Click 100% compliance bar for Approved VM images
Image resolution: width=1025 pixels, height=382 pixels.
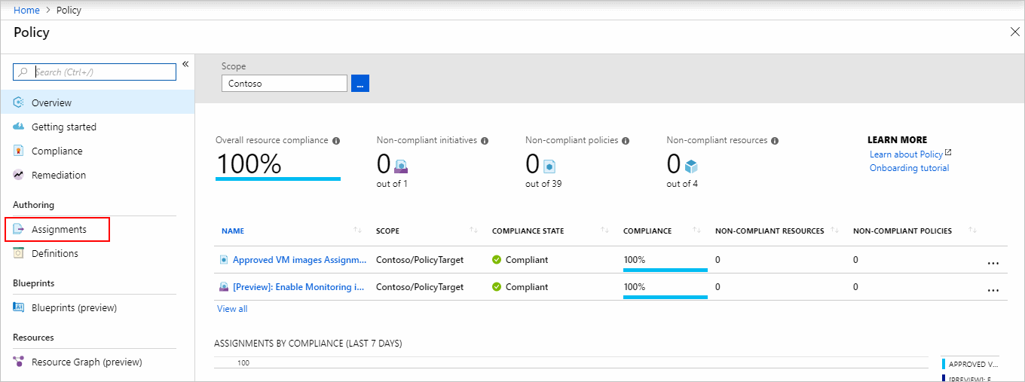[665, 261]
